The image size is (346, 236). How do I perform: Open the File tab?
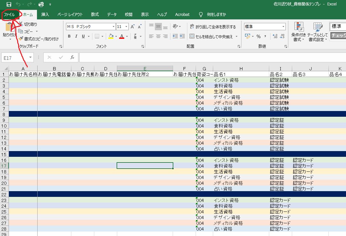[x=9, y=15]
